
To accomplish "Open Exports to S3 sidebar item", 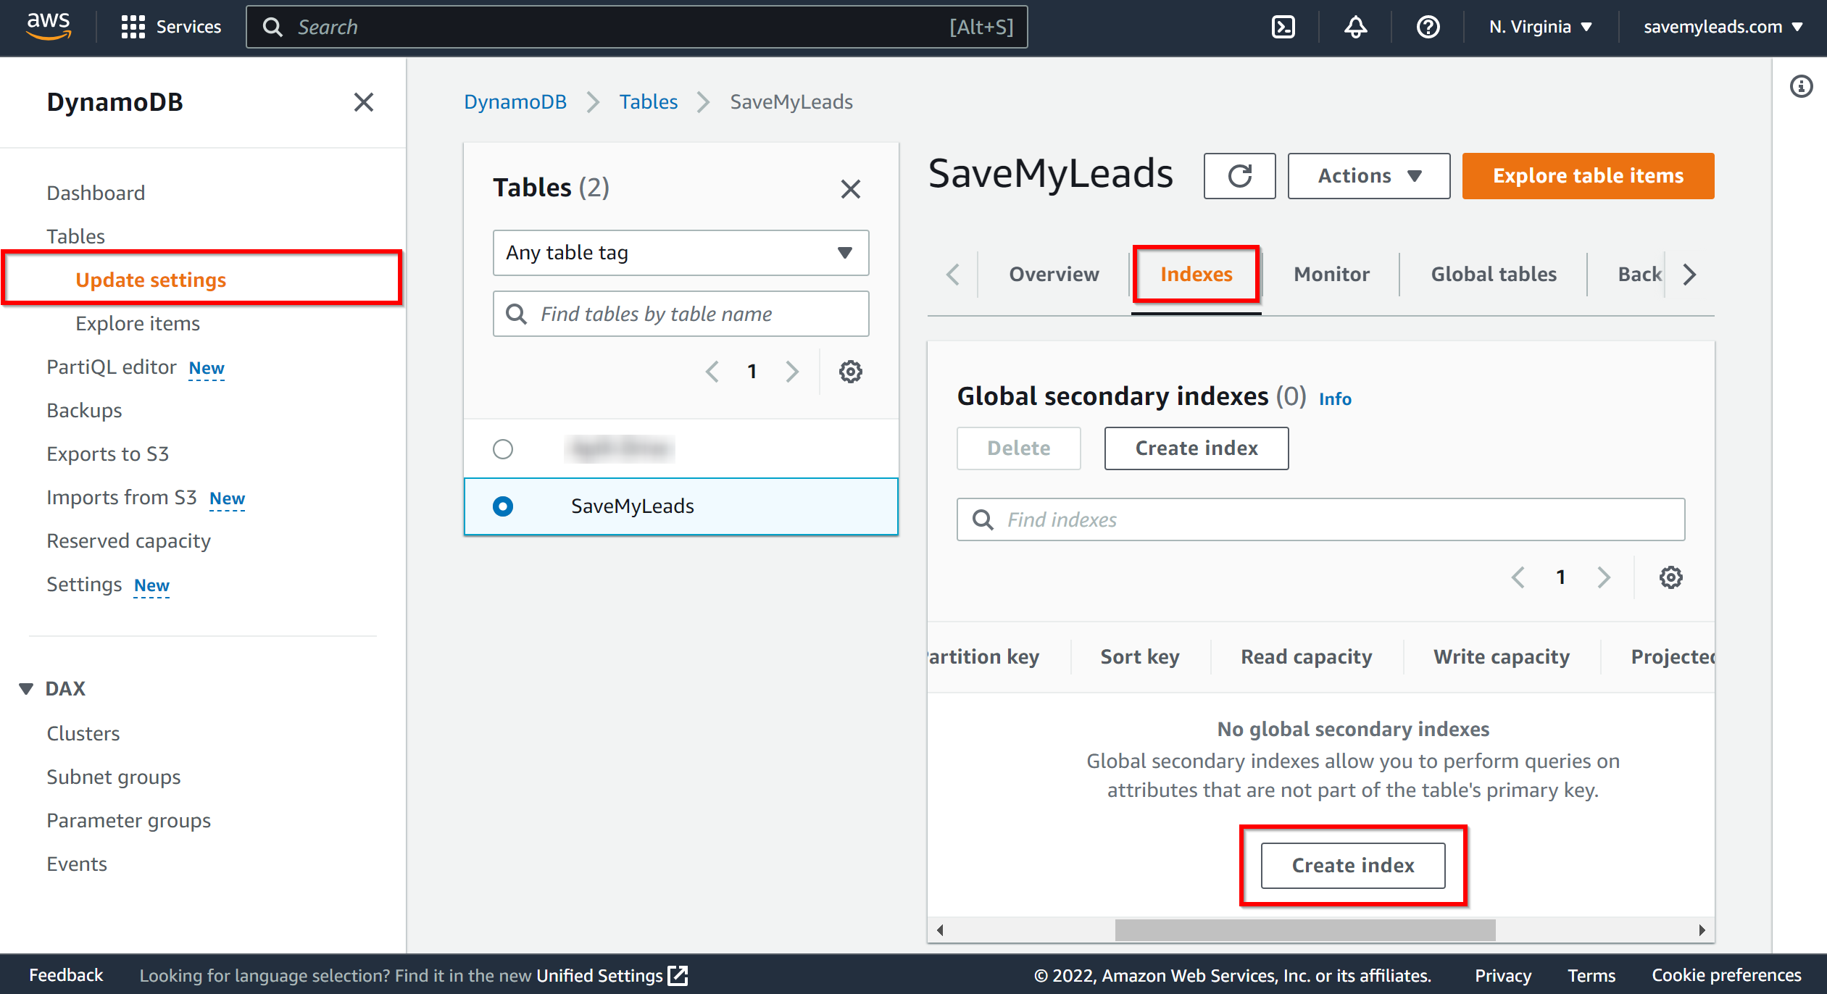I will point(107,454).
